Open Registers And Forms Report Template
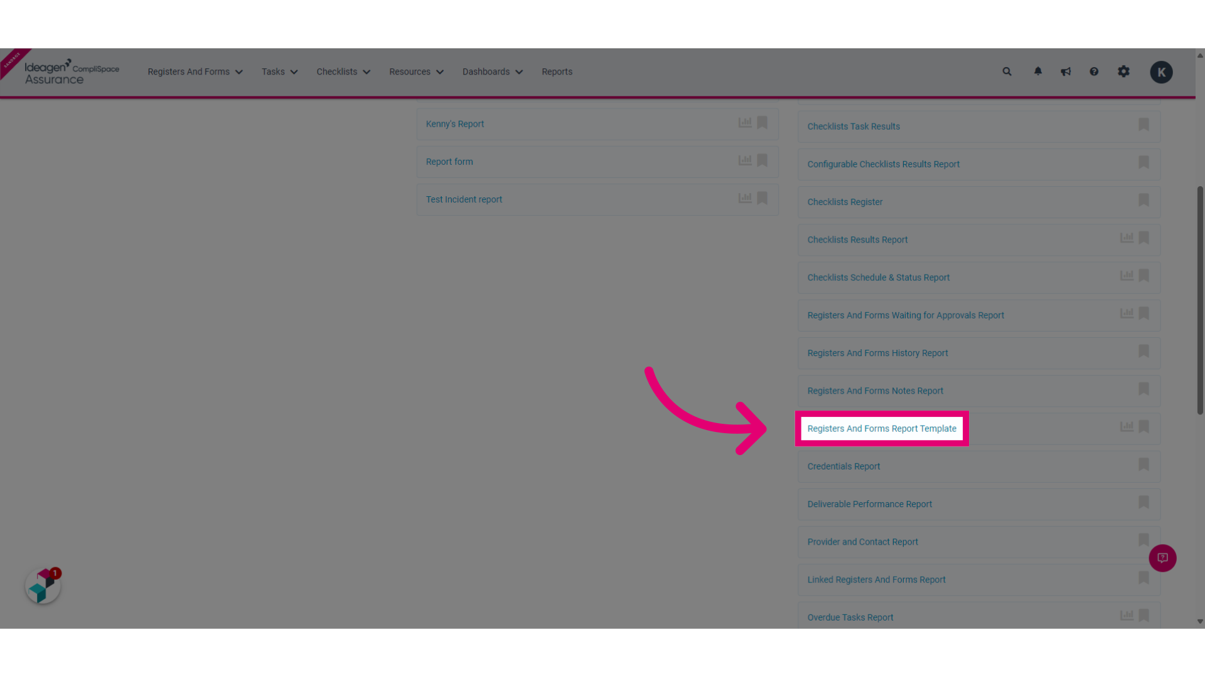 point(882,429)
